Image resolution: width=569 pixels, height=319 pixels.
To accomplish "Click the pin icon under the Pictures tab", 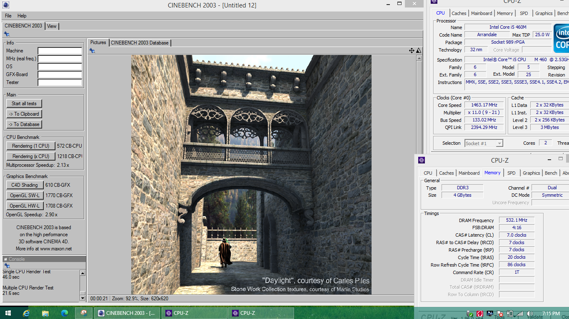I will [92, 50].
